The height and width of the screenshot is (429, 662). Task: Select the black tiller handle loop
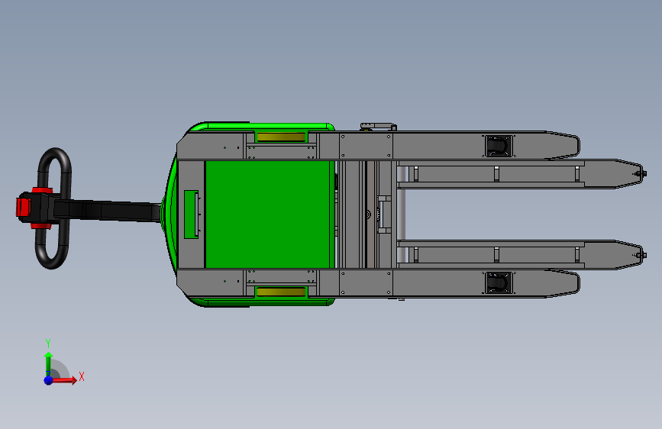click(x=53, y=208)
